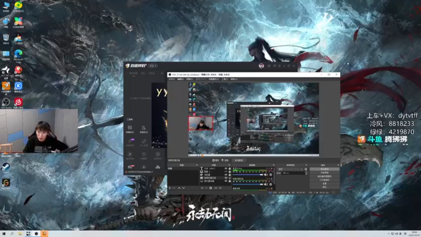
Task: Open the Steam desktop shortcut
Action: pyautogui.click(x=6, y=167)
